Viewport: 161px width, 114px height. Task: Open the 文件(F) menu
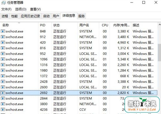click(6, 9)
